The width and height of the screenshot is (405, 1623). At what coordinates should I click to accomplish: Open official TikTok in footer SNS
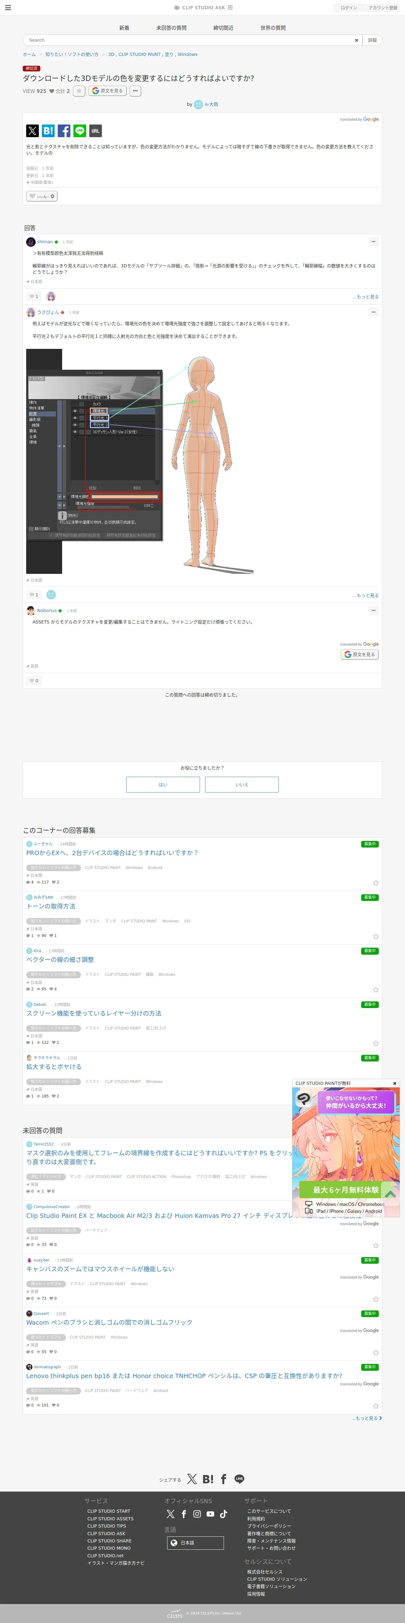click(223, 1514)
